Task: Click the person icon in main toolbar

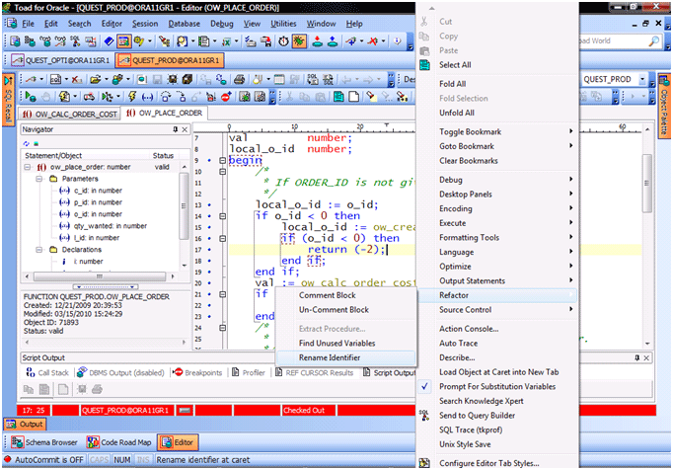Action: coord(182,41)
